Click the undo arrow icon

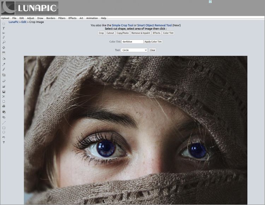4,137
